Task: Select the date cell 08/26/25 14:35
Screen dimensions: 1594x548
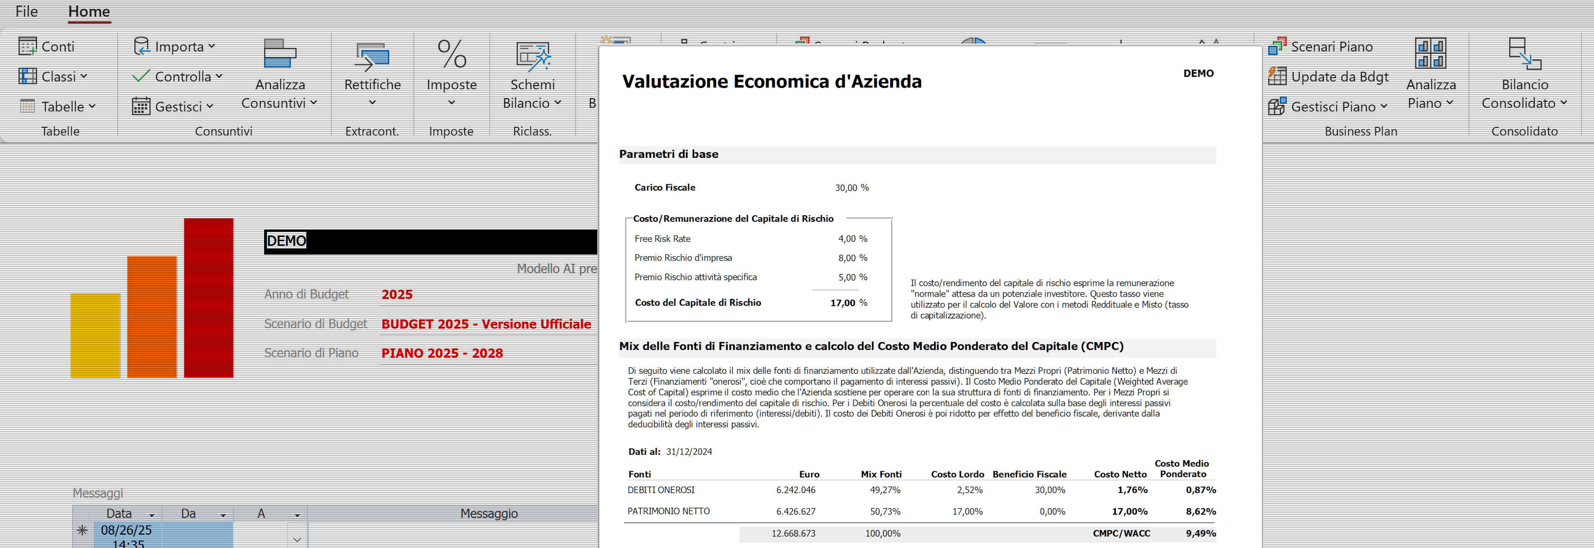Action: point(127,536)
